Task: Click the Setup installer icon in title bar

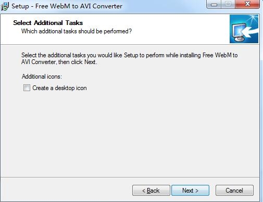Action: click(5, 6)
